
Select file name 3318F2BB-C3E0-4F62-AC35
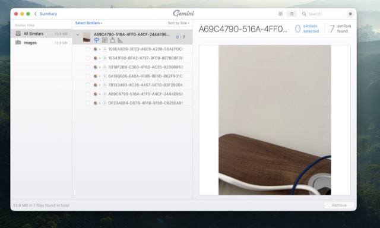tap(145, 67)
